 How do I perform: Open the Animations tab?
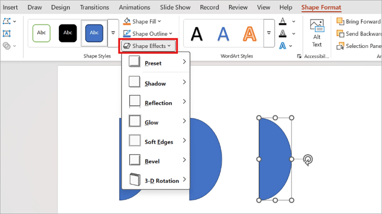(x=134, y=7)
